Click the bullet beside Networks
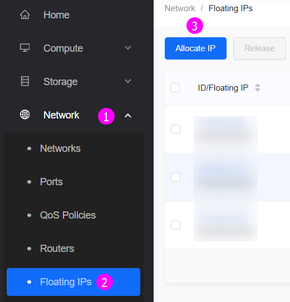The width and height of the screenshot is (290, 302). point(30,148)
